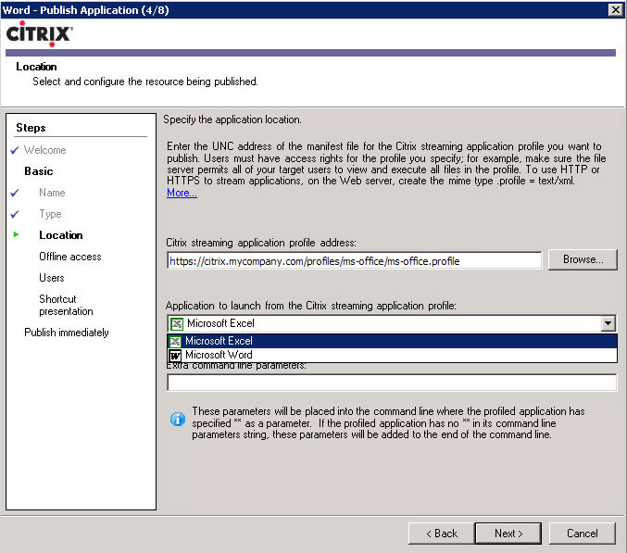
Task: Click the 'Citrix streaming application profile address:' label
Action: (261, 243)
